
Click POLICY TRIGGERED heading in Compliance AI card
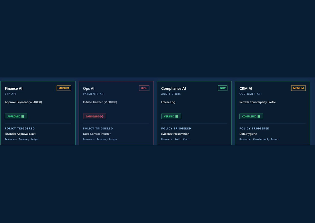(x=176, y=129)
